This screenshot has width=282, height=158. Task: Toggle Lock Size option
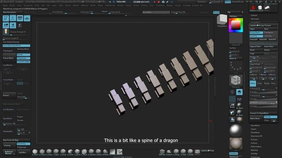tap(271, 36)
